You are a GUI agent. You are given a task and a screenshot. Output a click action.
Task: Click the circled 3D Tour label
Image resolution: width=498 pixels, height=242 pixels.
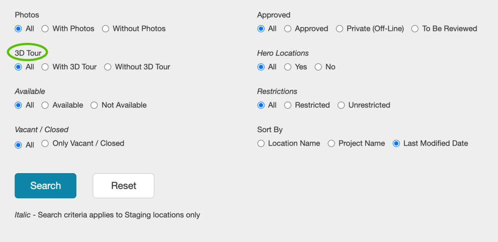click(28, 53)
